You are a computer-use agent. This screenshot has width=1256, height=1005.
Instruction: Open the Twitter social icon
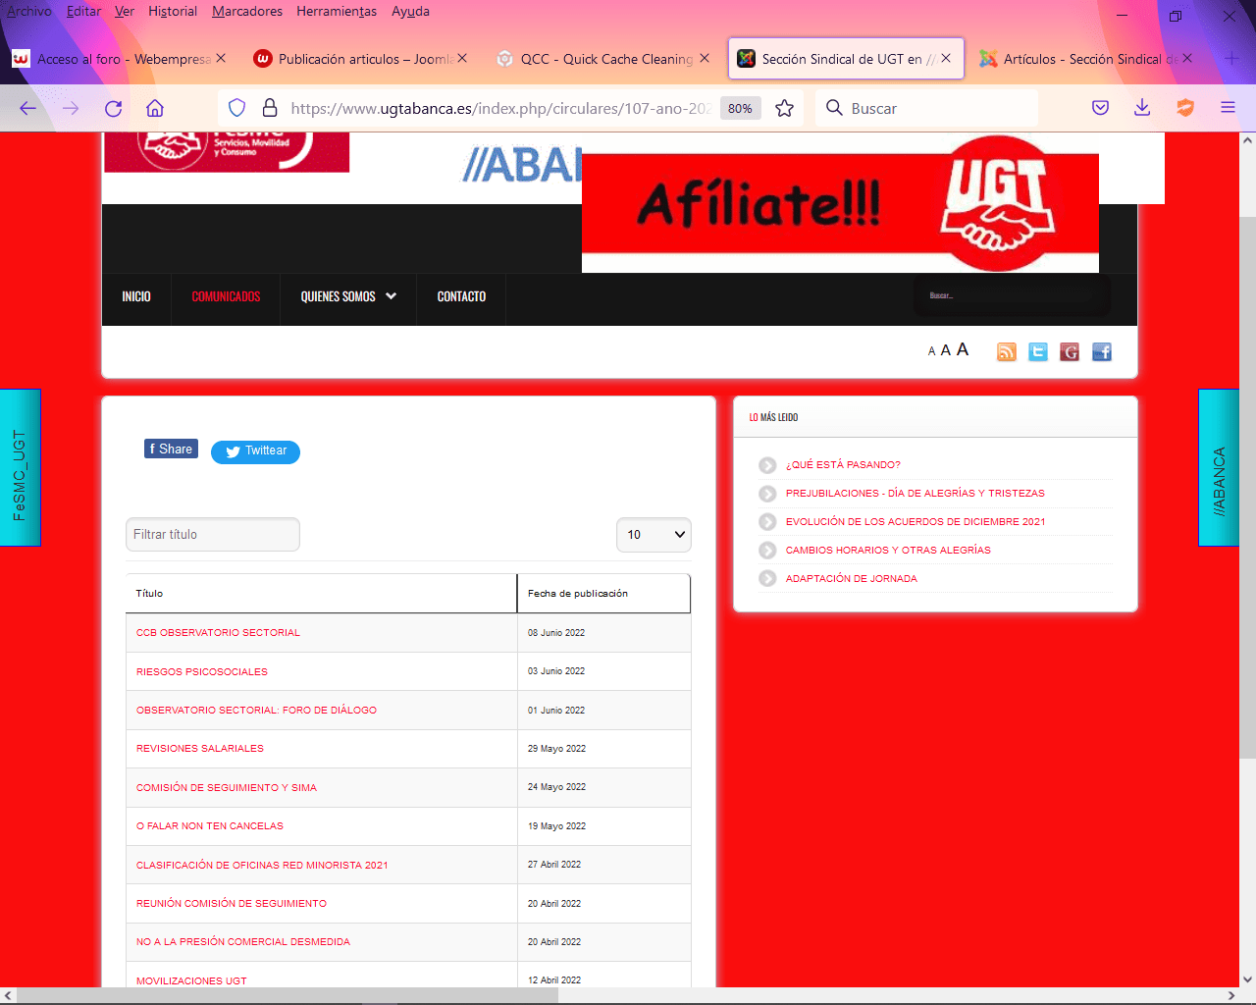click(1038, 352)
